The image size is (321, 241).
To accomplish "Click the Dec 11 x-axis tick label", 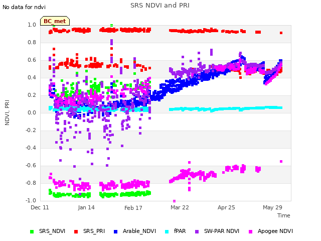I will point(40,207).
